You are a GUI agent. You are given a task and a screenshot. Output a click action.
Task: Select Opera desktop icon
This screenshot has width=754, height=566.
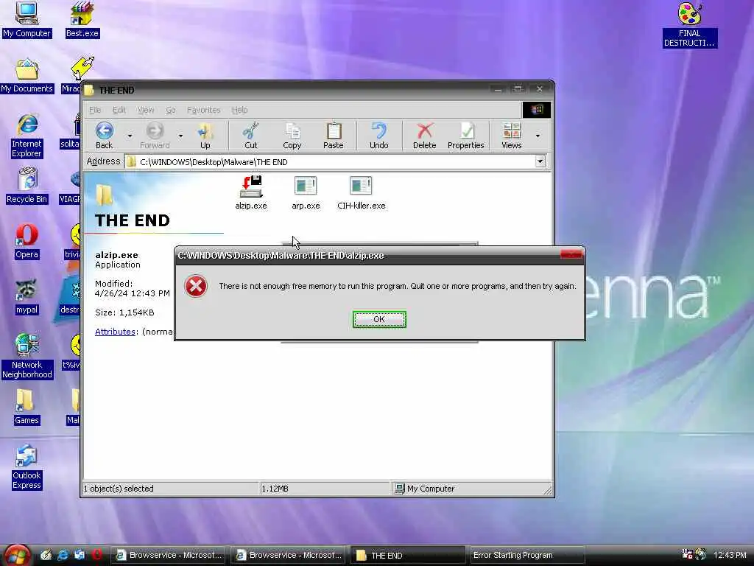coord(27,242)
